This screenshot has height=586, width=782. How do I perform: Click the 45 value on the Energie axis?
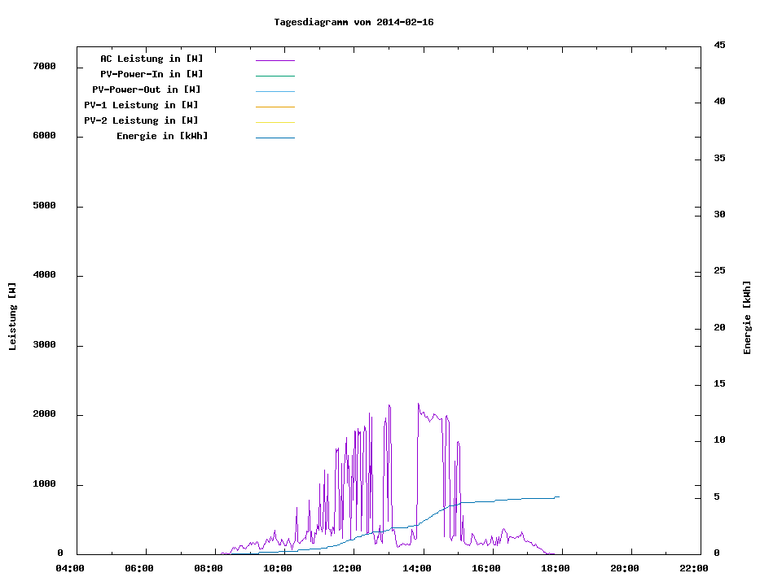click(x=719, y=45)
